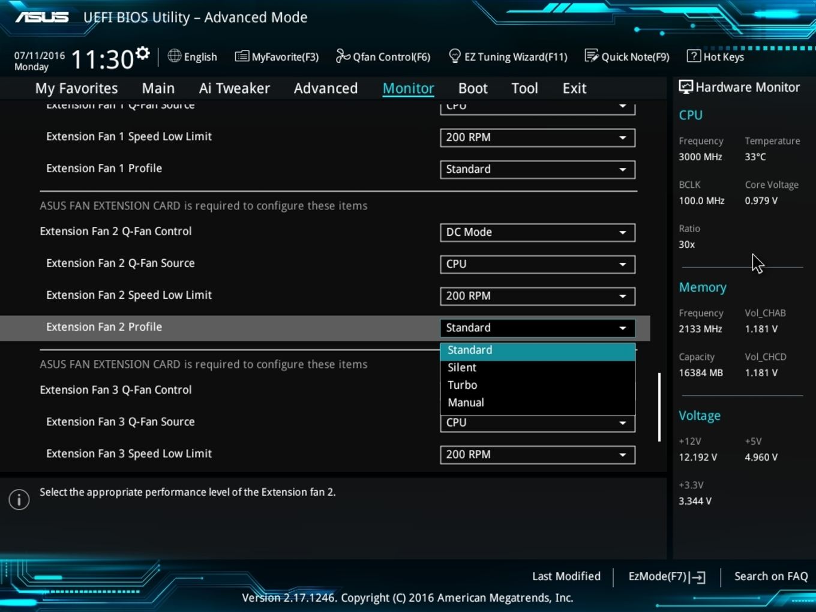Click the BIOS version copyright text
The image size is (816, 612).
pos(407,598)
